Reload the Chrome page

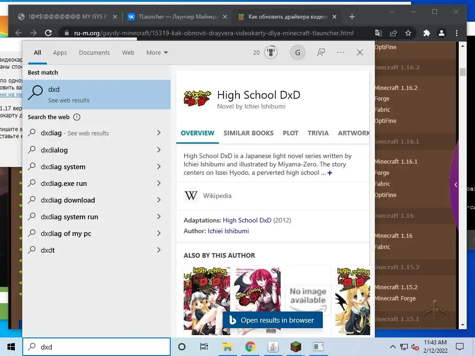point(48,33)
